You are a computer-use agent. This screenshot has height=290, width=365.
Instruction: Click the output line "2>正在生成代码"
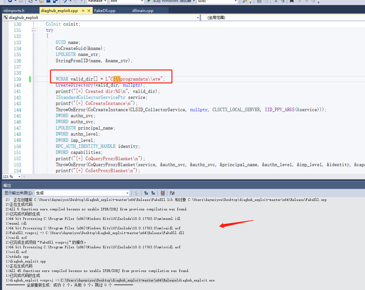pyautogui.click(x=19, y=204)
